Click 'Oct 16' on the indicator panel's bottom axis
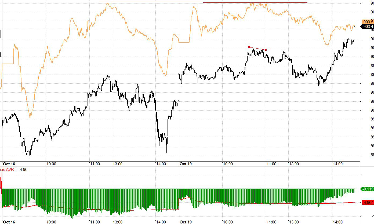Viewport: 374px width, 224px height. 9,222
